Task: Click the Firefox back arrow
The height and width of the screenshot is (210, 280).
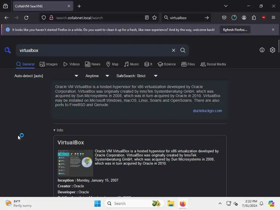Action: pyautogui.click(x=7, y=18)
